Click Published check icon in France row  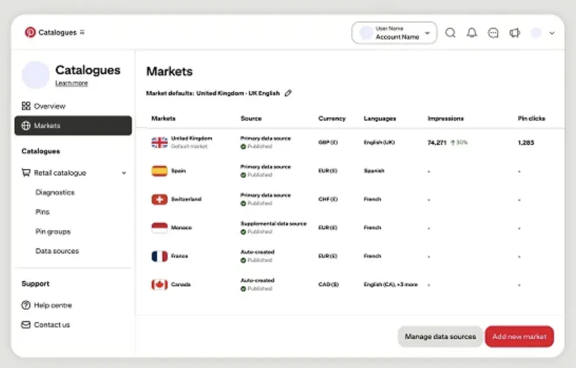point(243,260)
